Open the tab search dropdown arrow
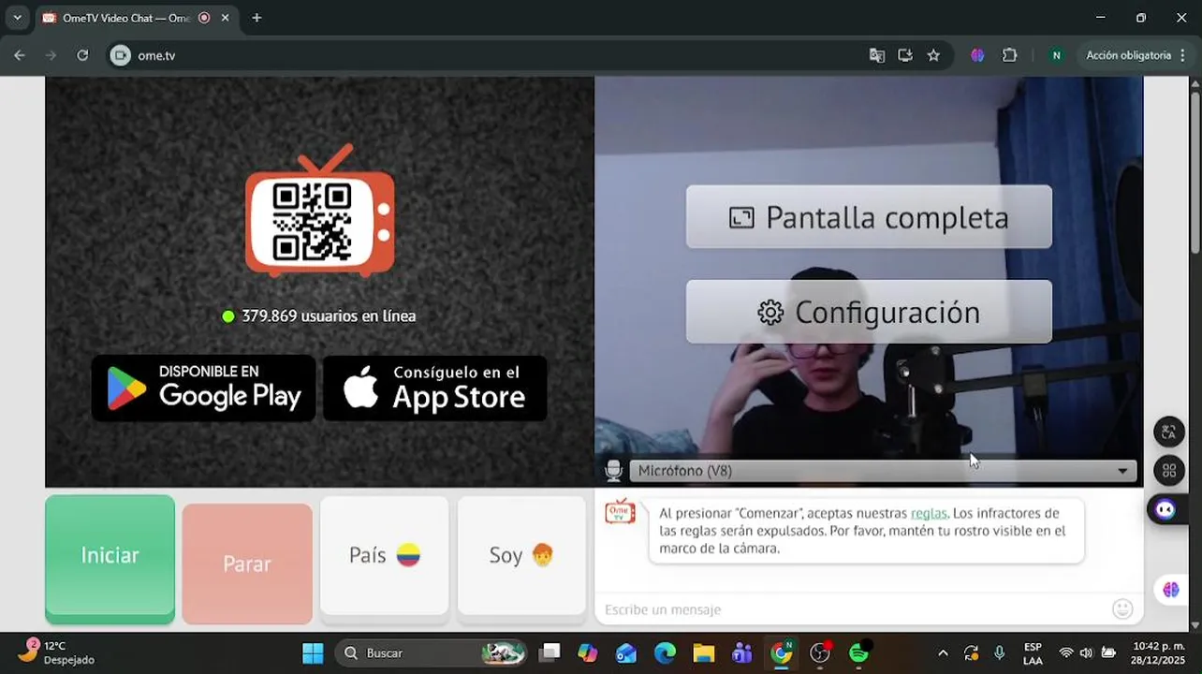 tap(17, 18)
